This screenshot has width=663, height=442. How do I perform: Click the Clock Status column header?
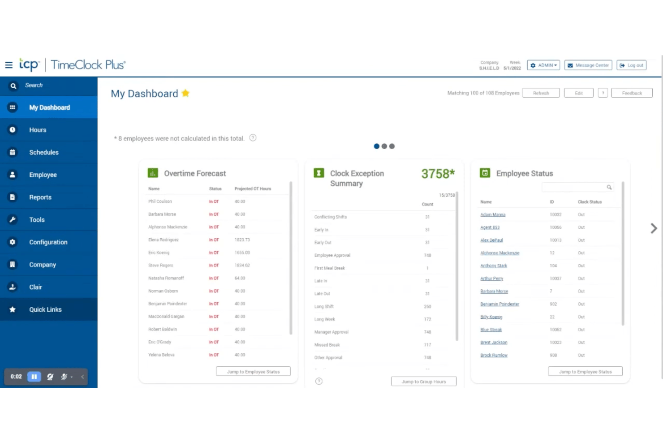(x=590, y=202)
